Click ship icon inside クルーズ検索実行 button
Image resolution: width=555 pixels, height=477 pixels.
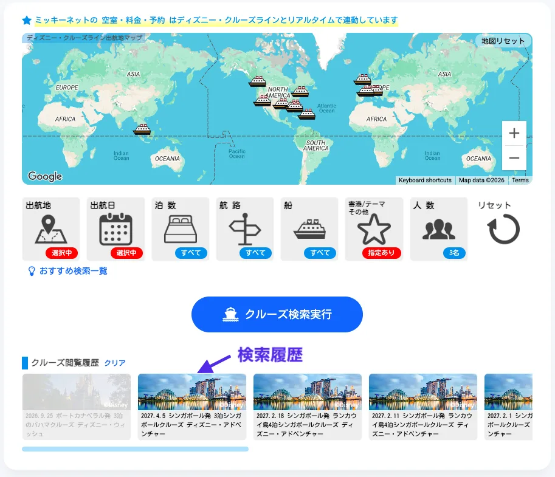click(x=230, y=314)
